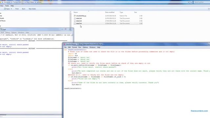Click the size cell of data3.txt row
This screenshot has height=118, width=210.
[x=141, y=23]
